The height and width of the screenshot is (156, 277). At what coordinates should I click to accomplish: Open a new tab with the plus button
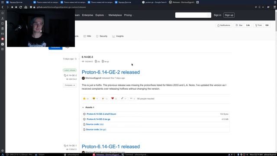click(x=197, y=2)
